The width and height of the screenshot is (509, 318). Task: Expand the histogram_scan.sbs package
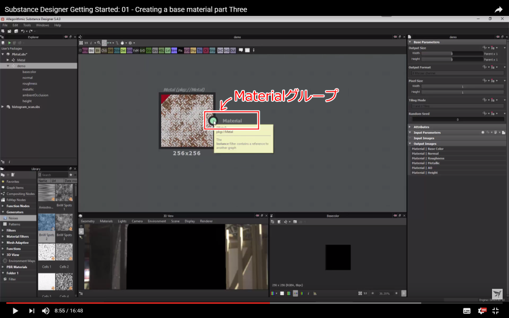(3, 107)
